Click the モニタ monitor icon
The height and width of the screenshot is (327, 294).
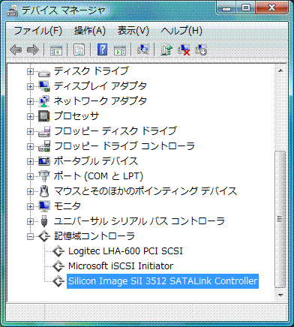(44, 206)
